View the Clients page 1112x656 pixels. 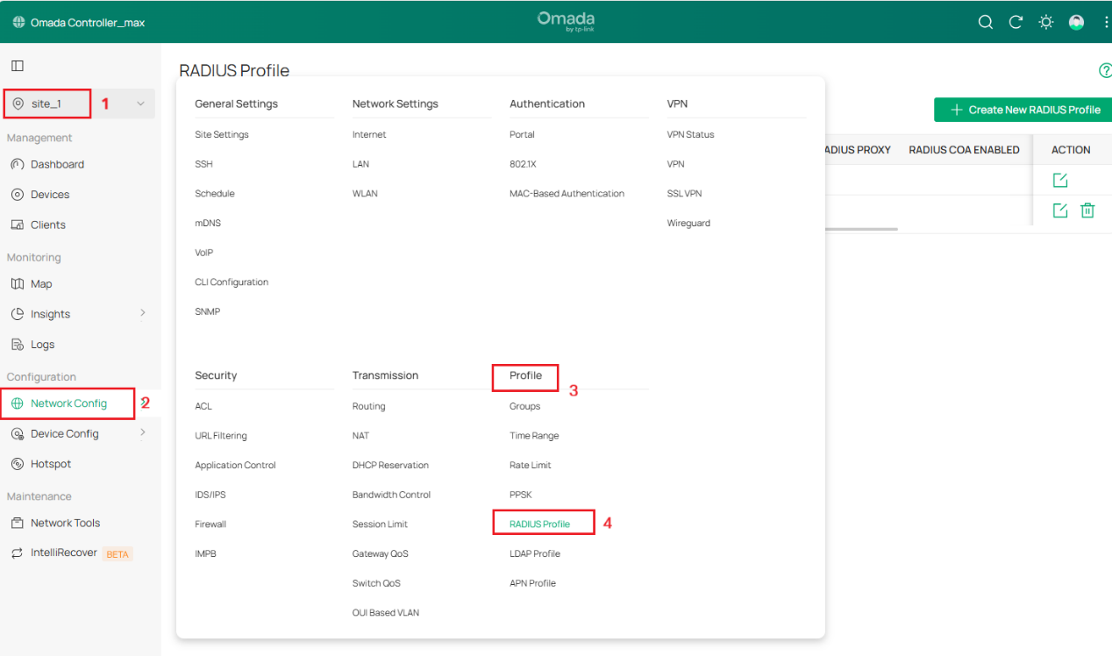pyautogui.click(x=46, y=224)
